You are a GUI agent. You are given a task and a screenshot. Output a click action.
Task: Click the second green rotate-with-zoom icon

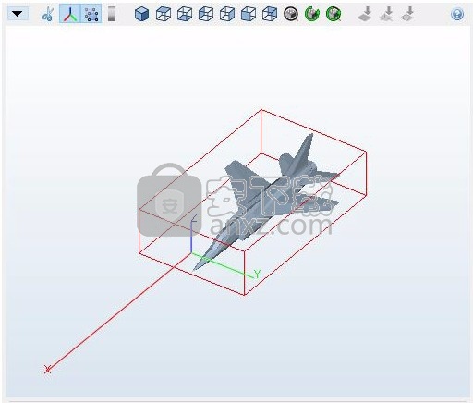click(x=334, y=14)
